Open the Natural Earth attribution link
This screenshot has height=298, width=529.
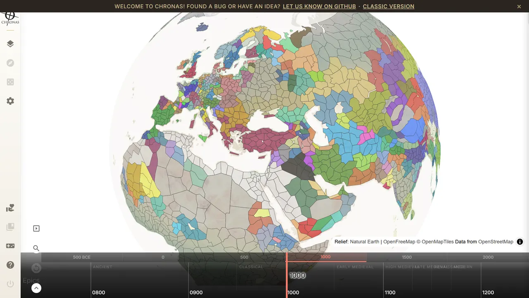[x=365, y=242]
